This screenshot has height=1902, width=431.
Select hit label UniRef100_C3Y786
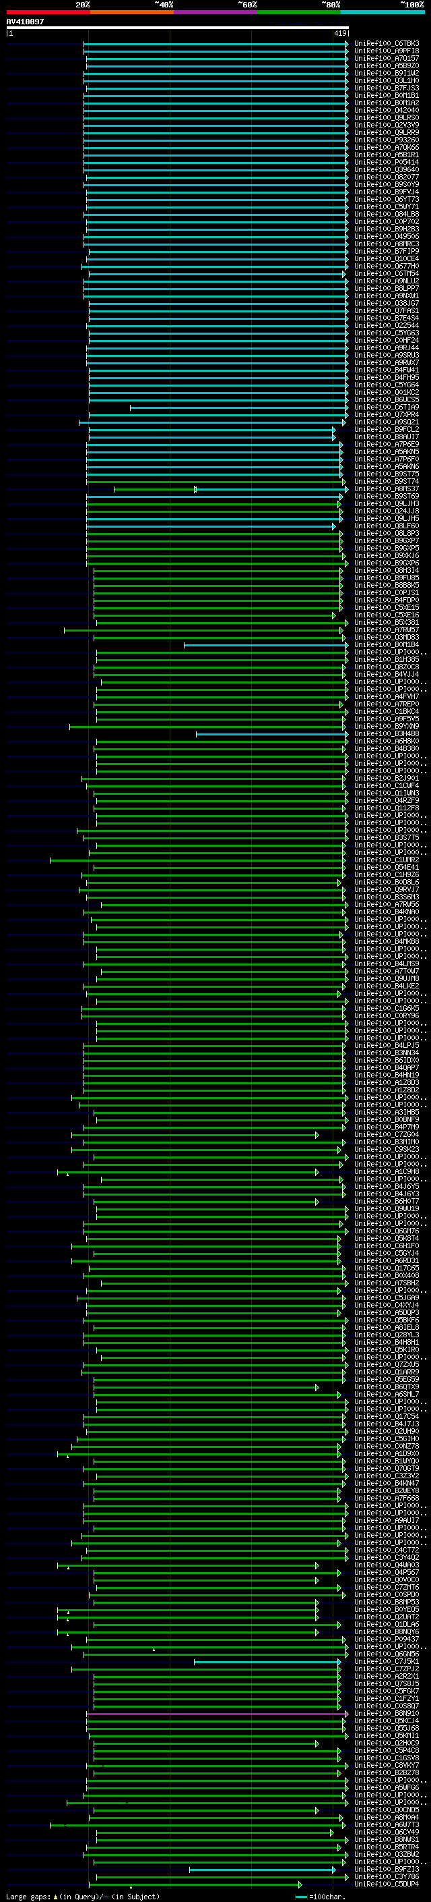[386, 1877]
